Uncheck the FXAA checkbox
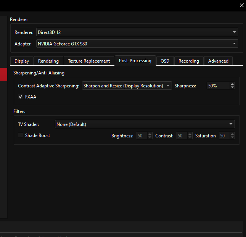246x237 pixels. 21,97
